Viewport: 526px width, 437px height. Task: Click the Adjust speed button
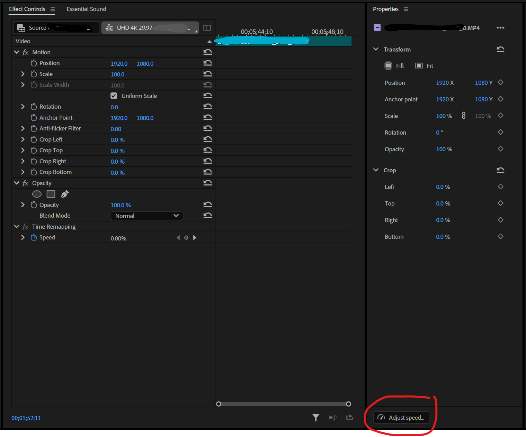coord(401,417)
